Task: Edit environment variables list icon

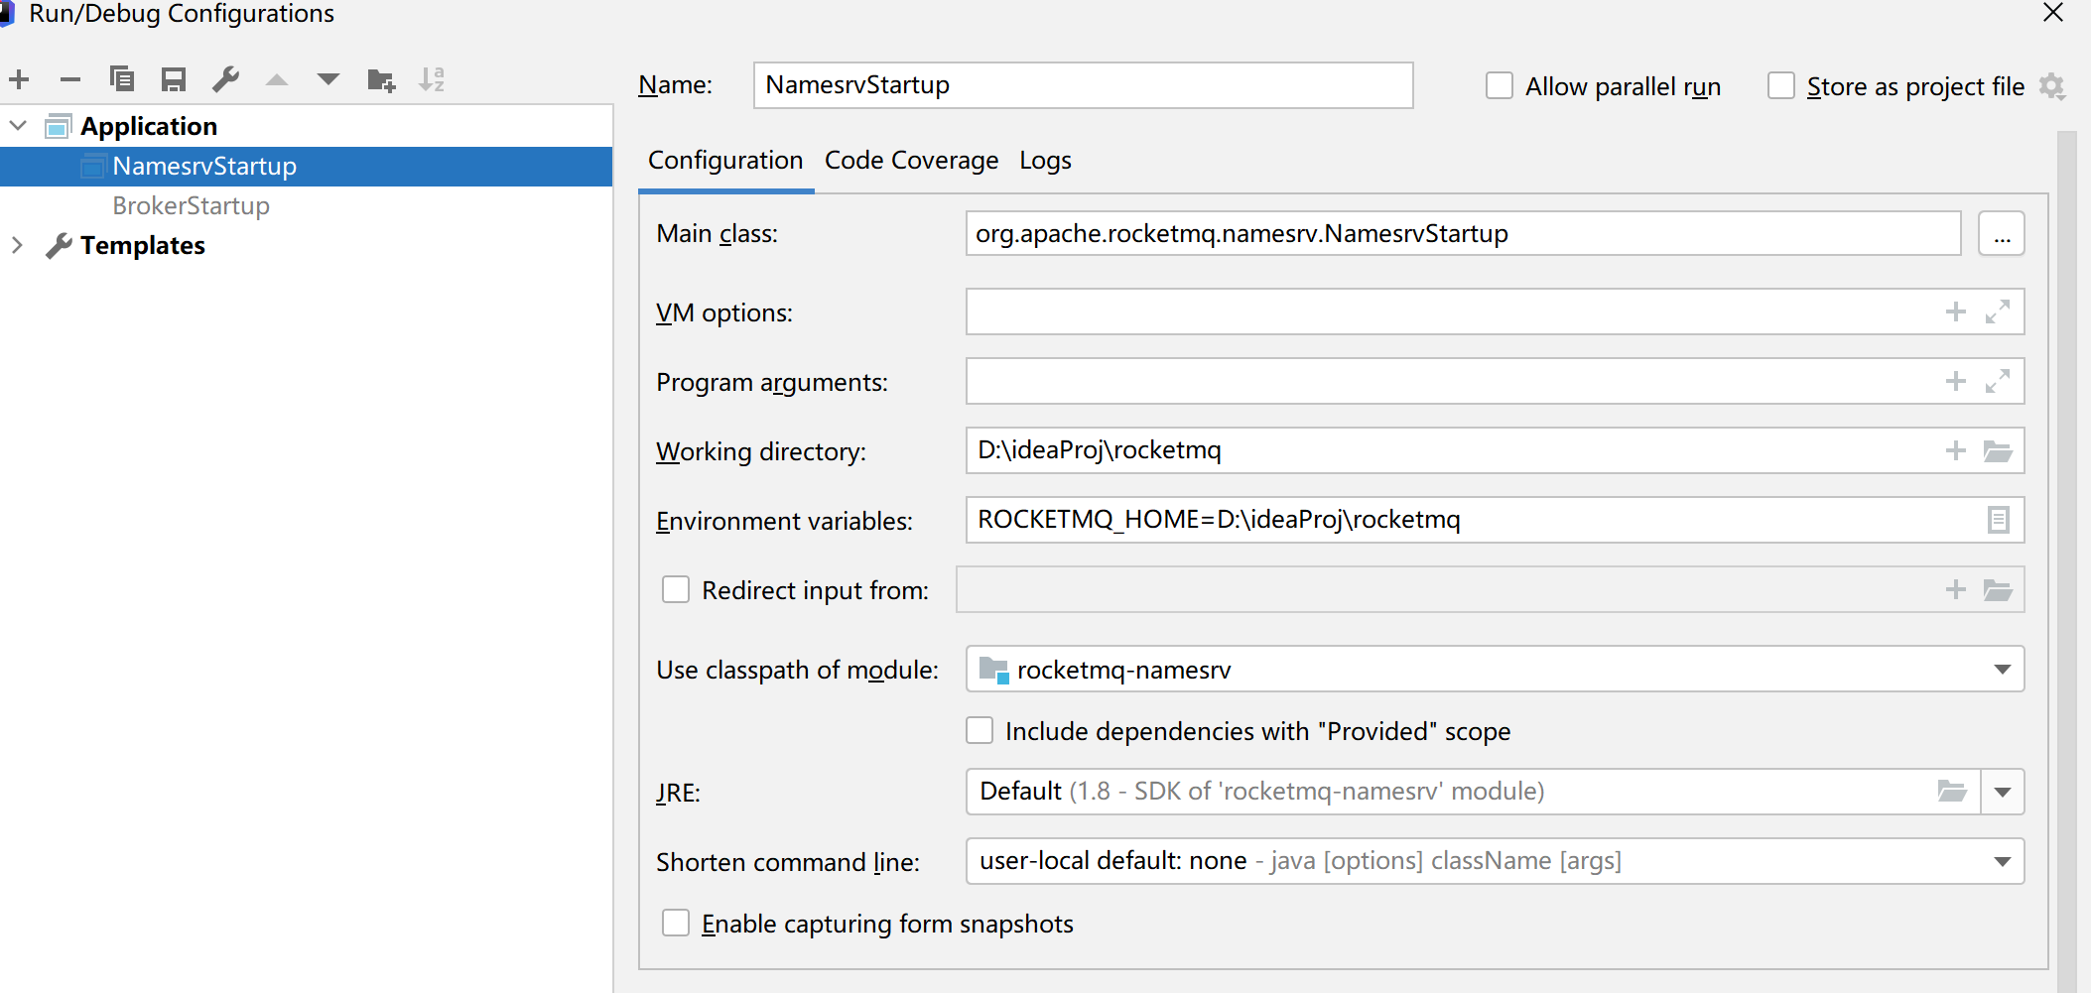Action: [1999, 520]
